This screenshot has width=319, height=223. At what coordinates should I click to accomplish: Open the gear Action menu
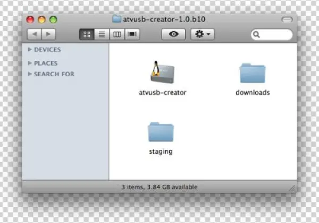[x=203, y=34]
